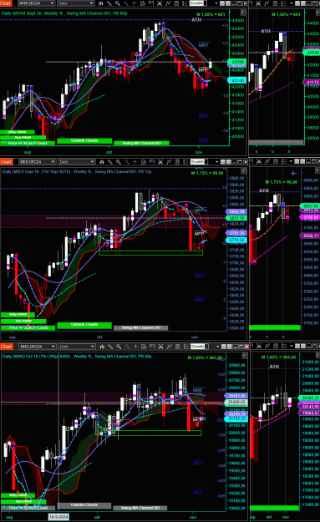Click zoom in magnifier on MYM DEC24 chart

click(118, 3)
